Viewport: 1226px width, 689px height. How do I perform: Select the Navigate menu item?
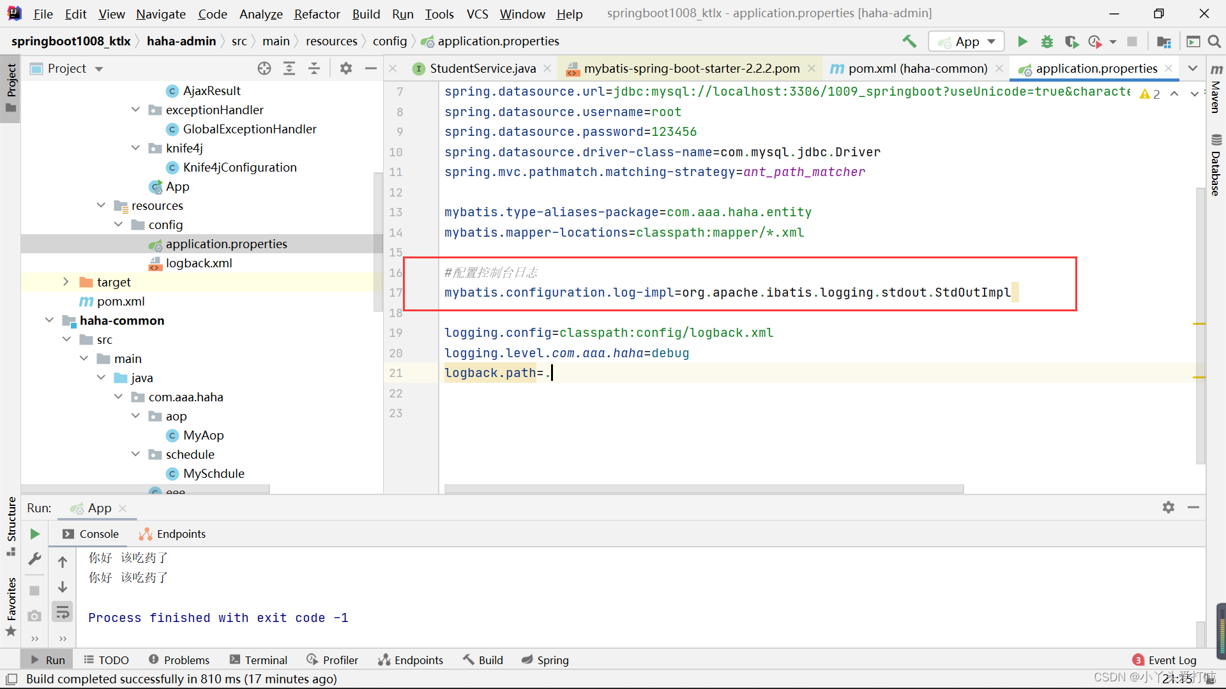[162, 13]
